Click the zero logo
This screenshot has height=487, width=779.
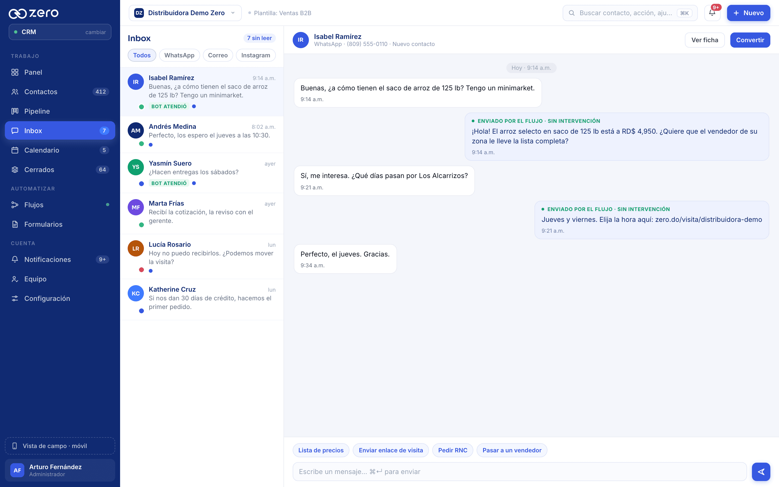click(34, 13)
